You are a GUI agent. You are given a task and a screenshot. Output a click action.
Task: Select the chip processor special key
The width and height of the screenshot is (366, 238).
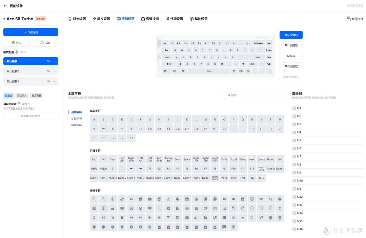click(233, 227)
